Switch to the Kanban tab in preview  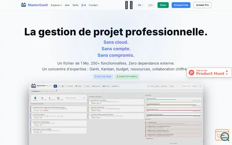pos(79,86)
